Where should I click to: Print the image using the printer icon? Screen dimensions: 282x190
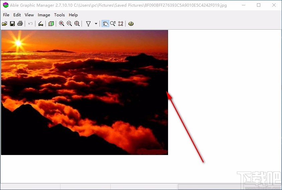[20, 24]
